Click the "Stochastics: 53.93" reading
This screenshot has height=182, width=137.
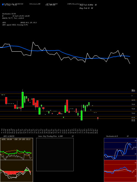coord(9,14)
